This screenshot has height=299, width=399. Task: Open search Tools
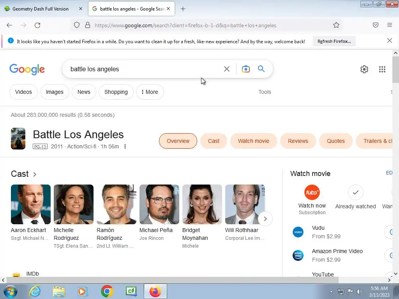click(265, 92)
